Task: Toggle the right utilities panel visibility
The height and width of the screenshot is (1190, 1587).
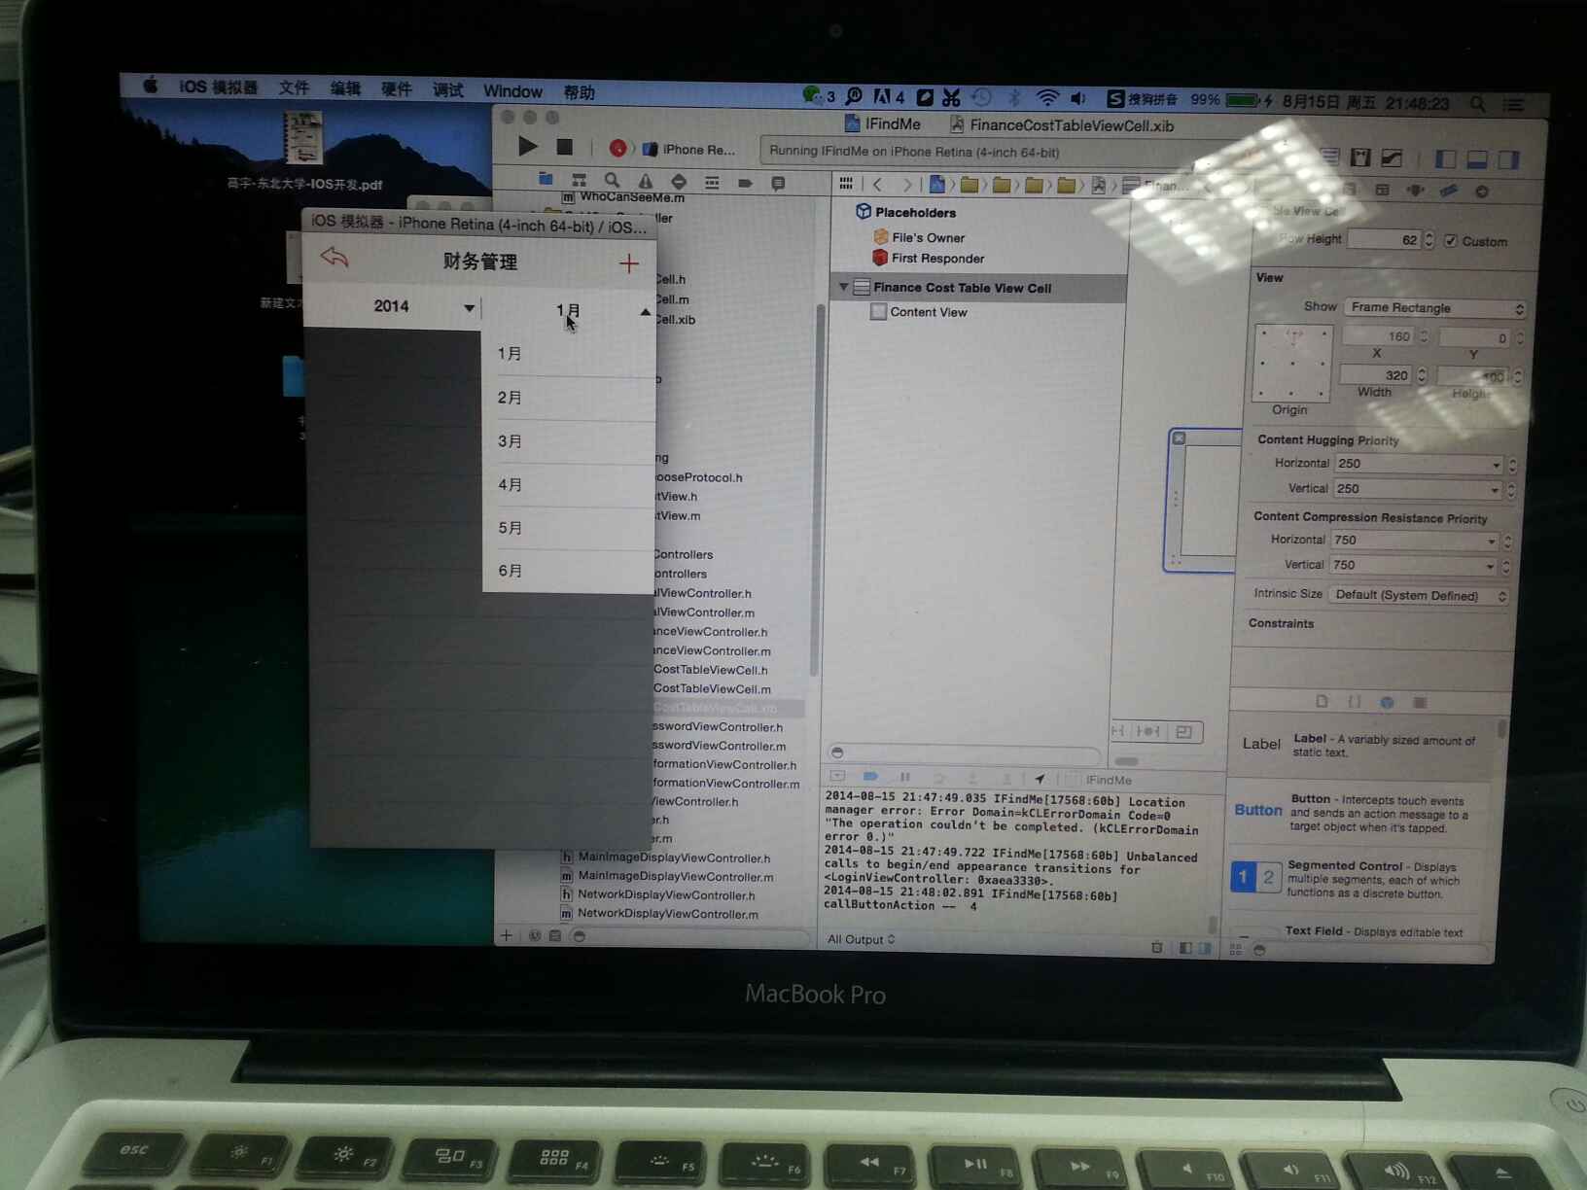Action: [x=1508, y=159]
